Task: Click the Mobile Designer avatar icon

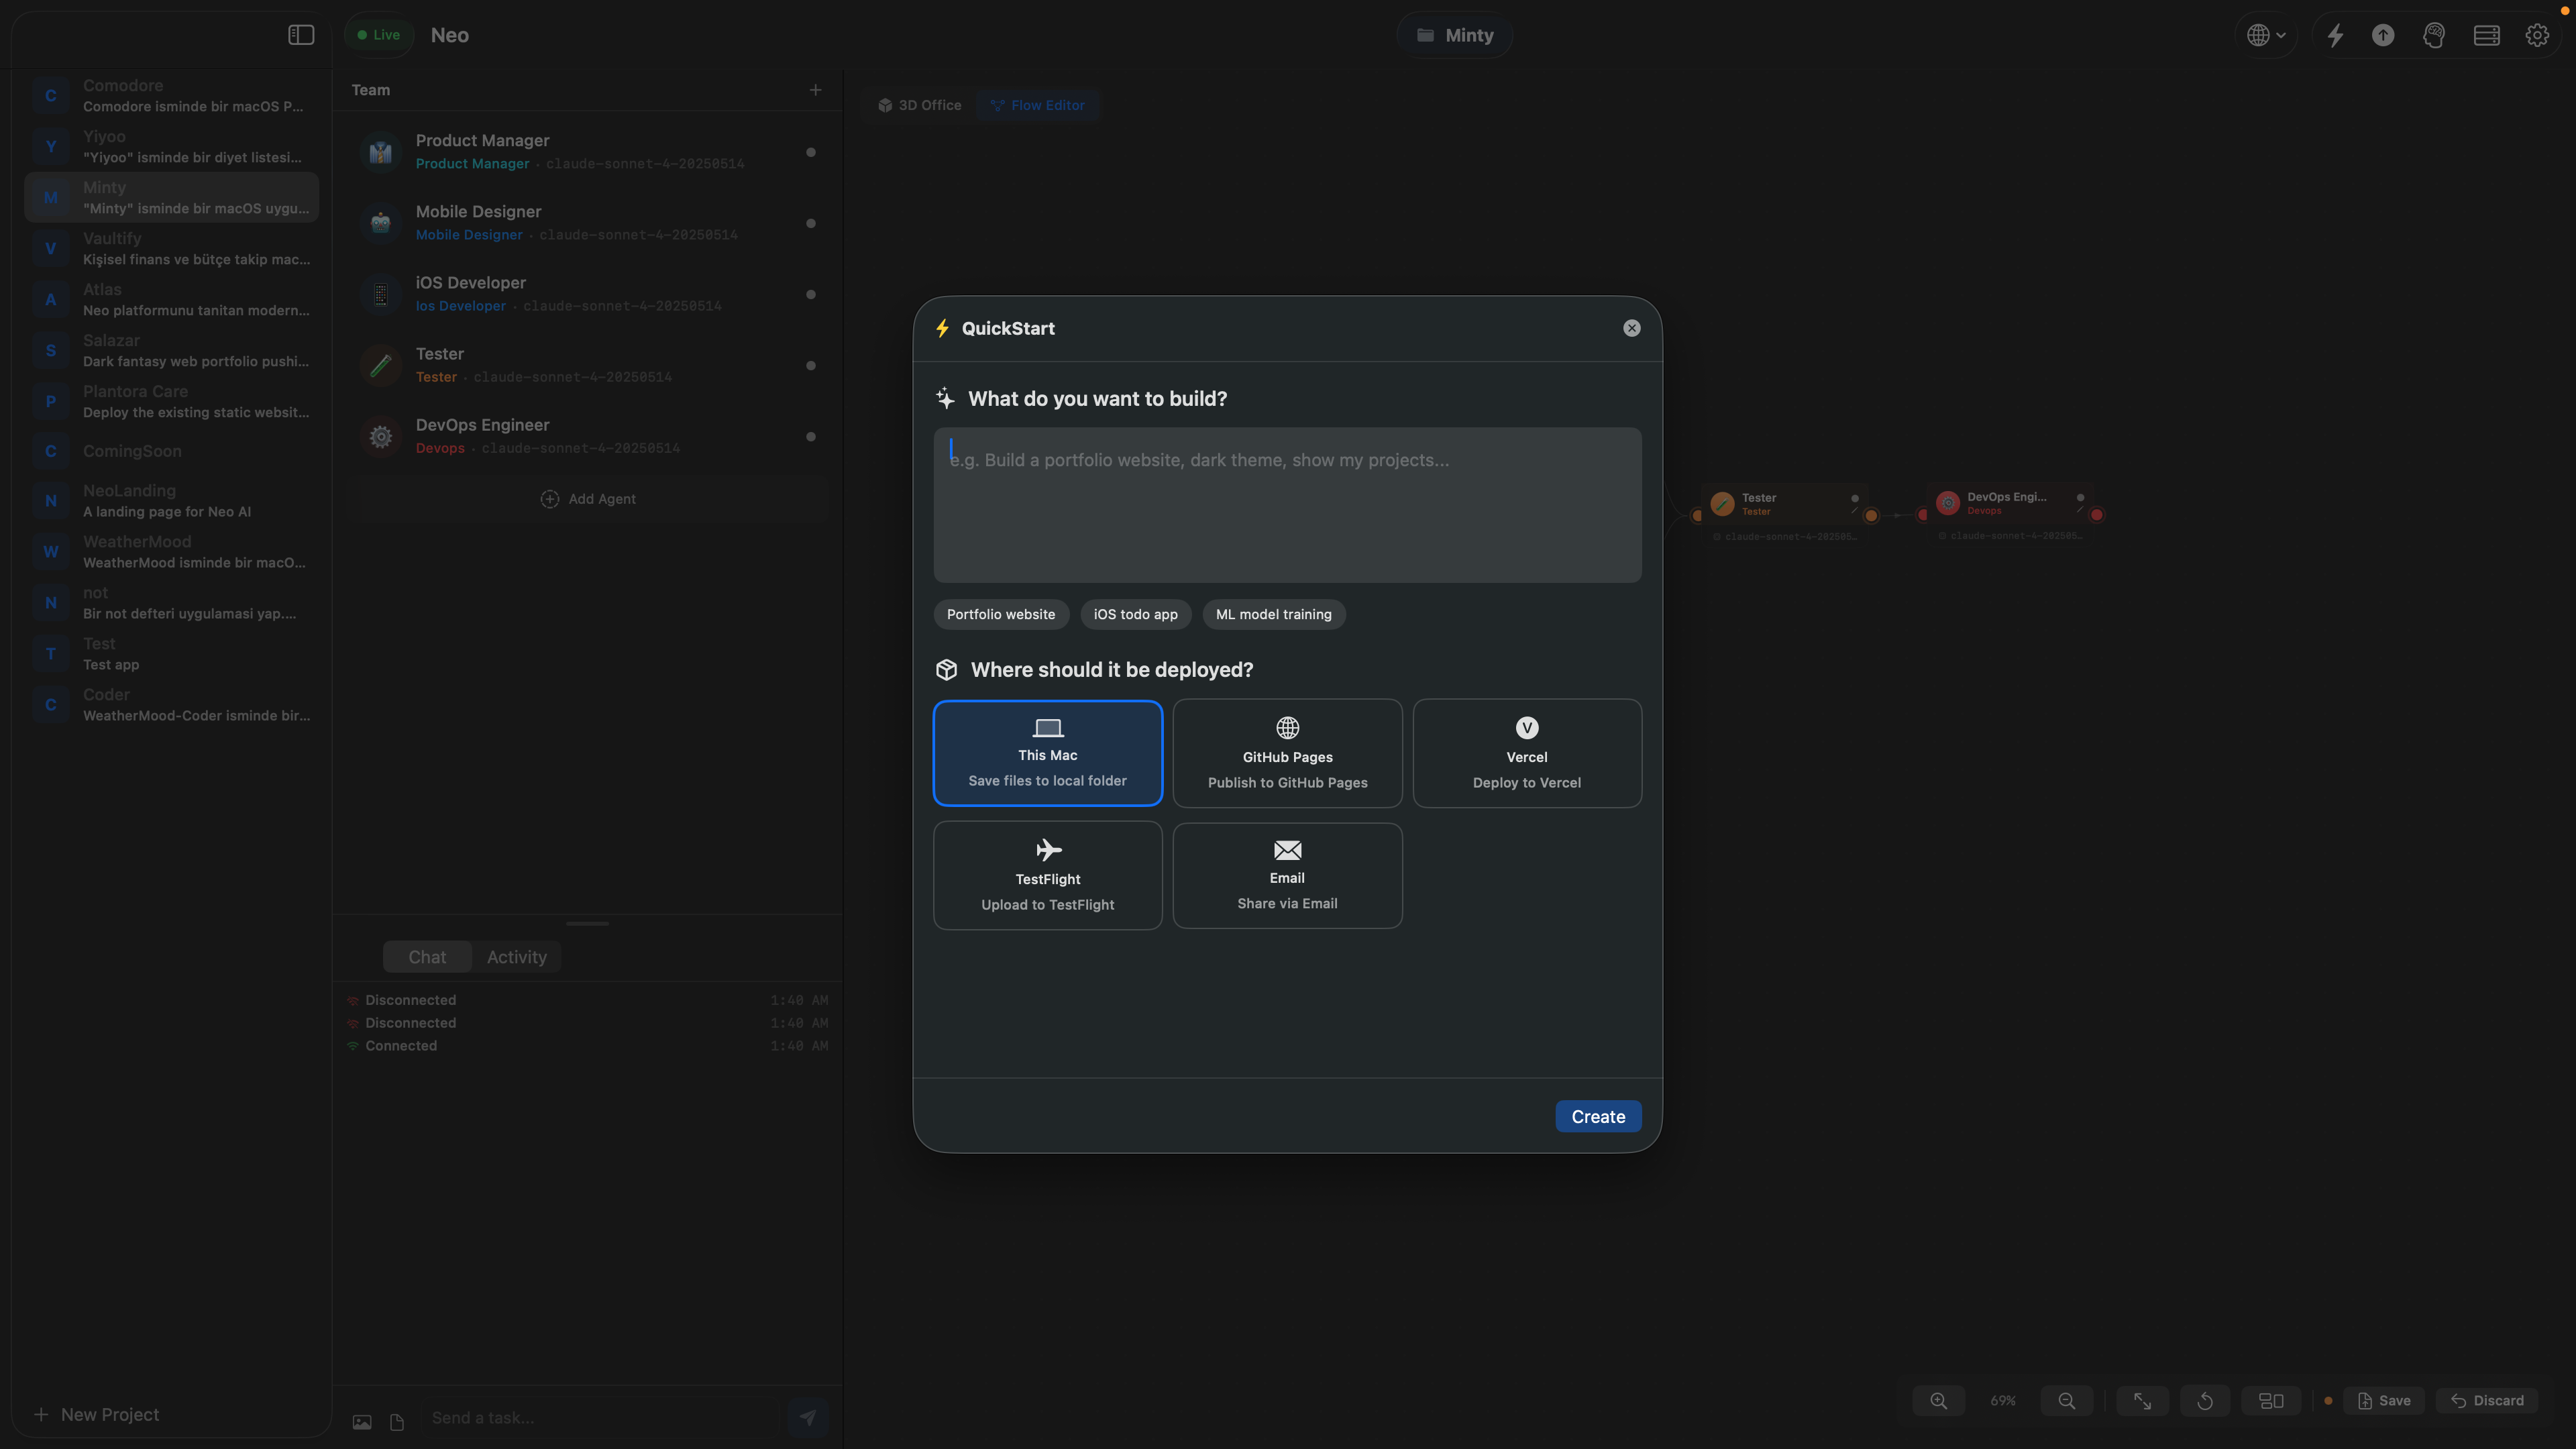Action: pos(380,223)
